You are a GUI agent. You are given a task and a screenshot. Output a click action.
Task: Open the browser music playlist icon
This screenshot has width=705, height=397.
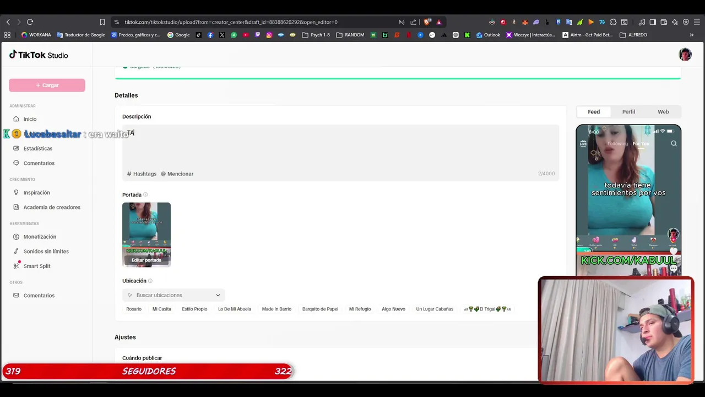pyautogui.click(x=642, y=22)
